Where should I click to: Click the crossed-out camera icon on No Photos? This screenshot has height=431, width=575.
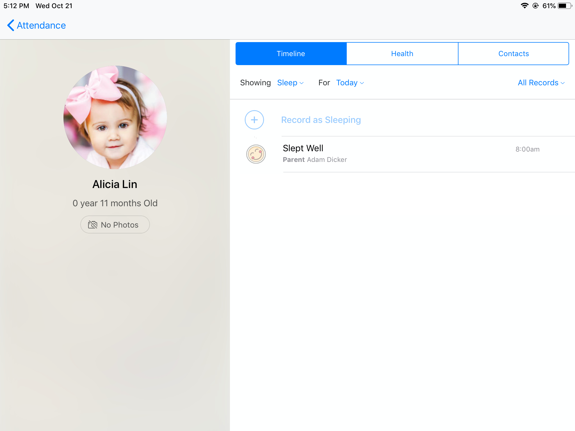[x=93, y=224]
